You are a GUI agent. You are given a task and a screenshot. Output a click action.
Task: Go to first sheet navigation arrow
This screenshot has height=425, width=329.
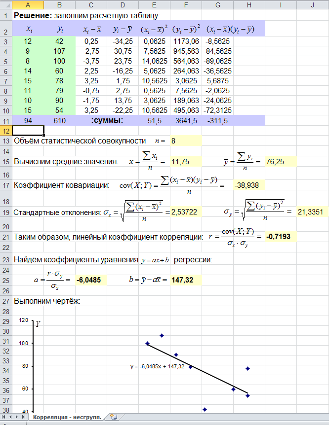[x=4, y=417]
